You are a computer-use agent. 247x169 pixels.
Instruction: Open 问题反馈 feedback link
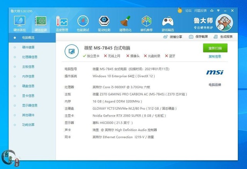tap(200, 10)
